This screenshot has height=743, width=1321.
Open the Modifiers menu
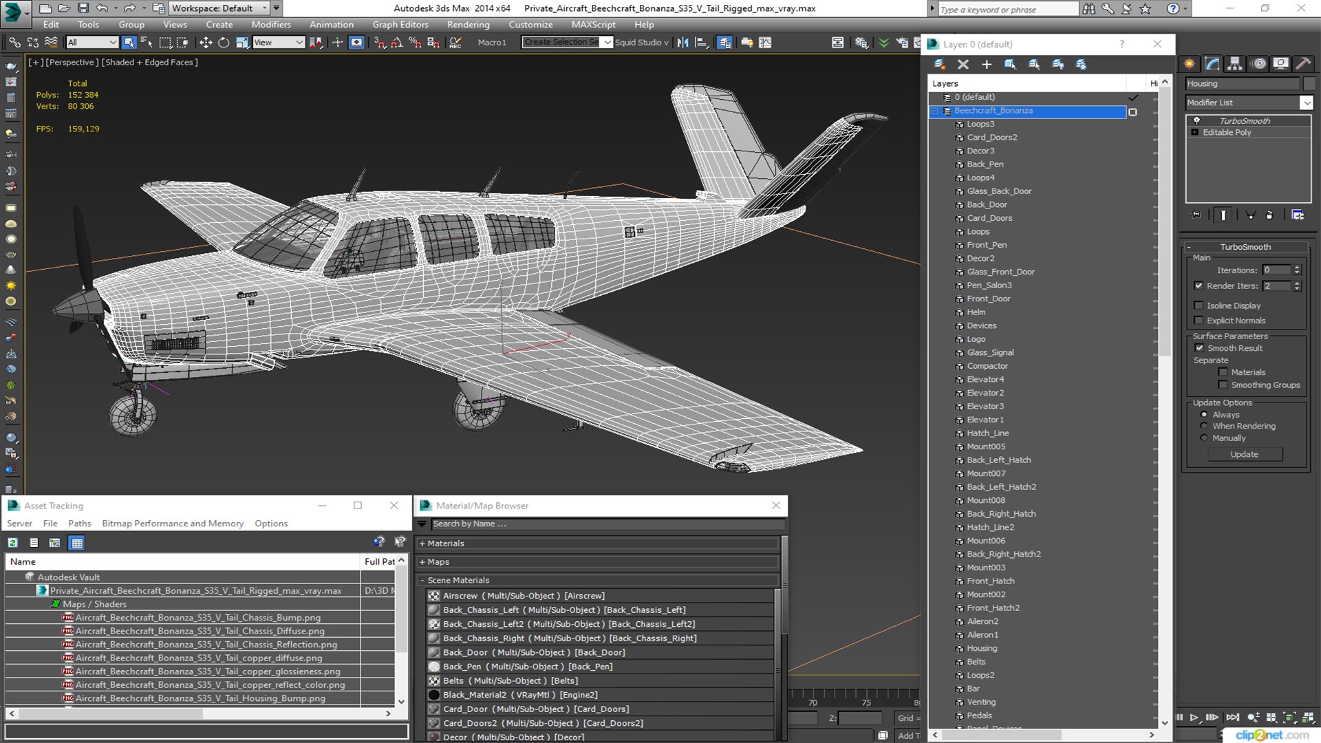[270, 25]
